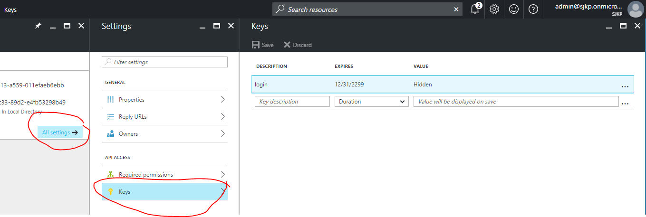Focus the Search resources field
646x217 pixels.
pos(367,9)
